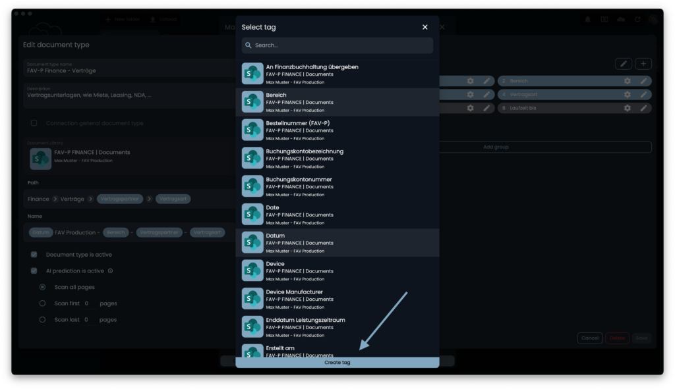This screenshot has width=675, height=389.
Task: Click the 'Scan last' pages number field
Action: 89,320
